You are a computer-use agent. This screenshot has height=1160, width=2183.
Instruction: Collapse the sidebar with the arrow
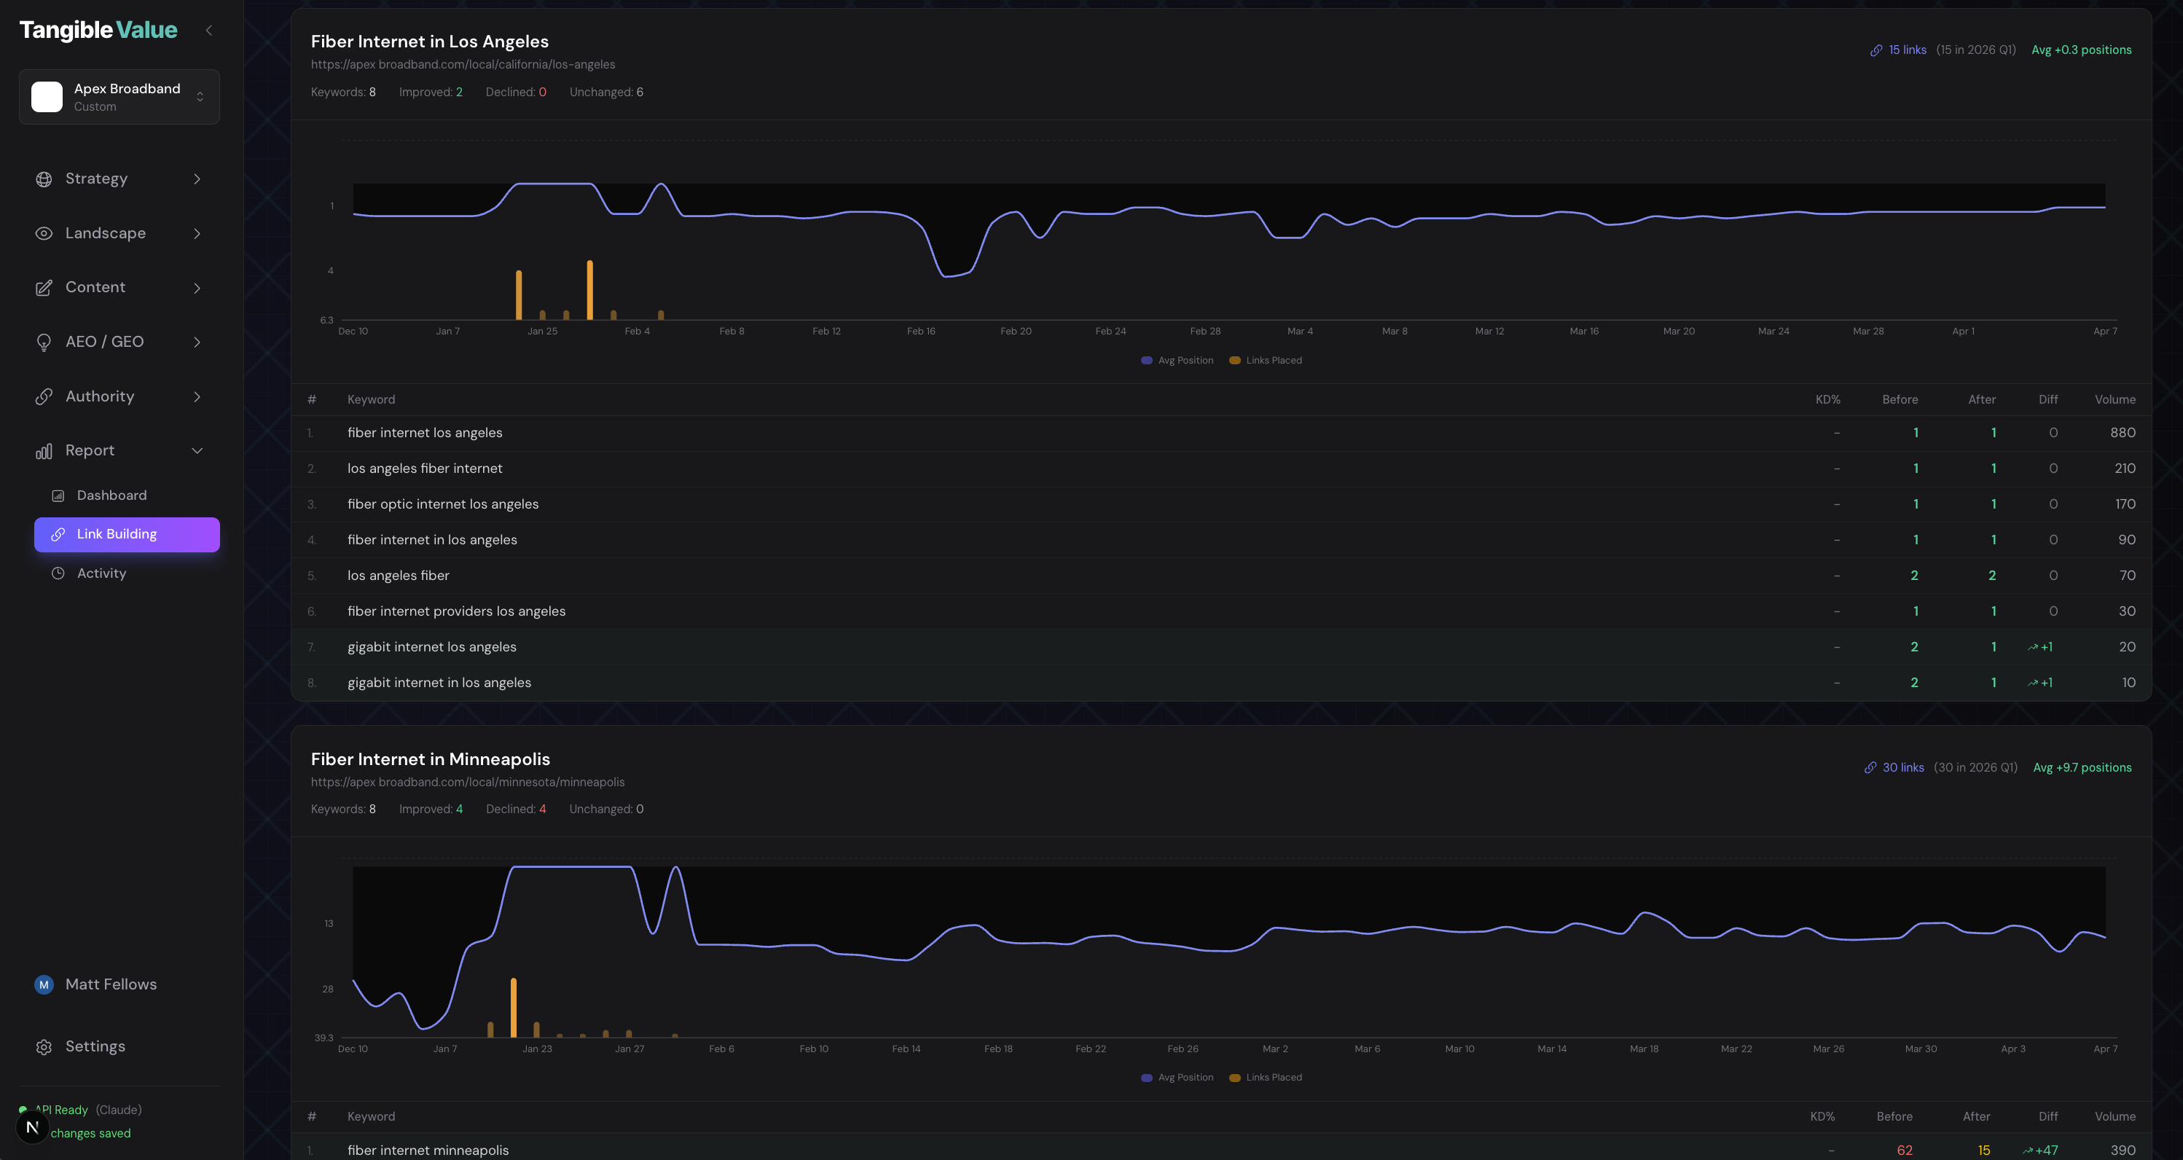tap(208, 30)
